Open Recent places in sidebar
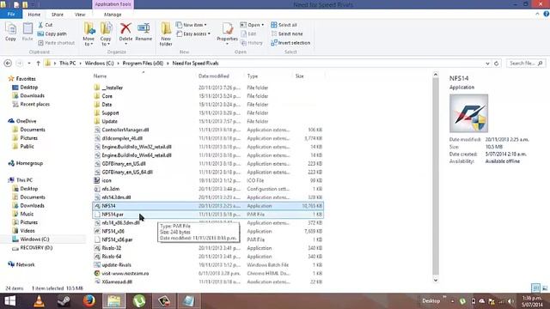 (34, 104)
